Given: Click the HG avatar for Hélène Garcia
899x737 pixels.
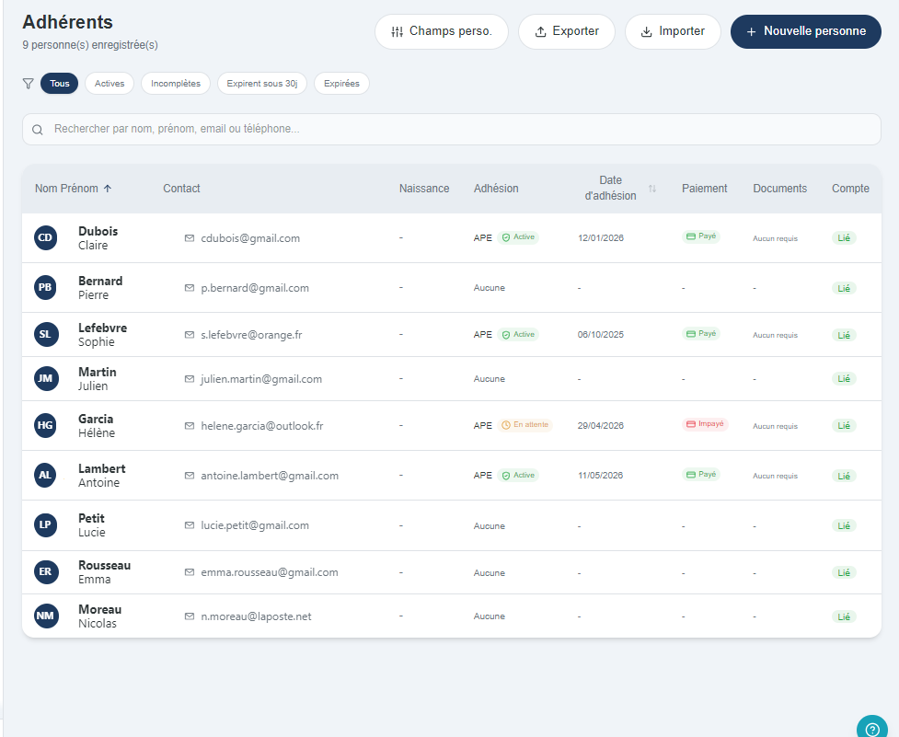Looking at the screenshot, I should (x=45, y=425).
